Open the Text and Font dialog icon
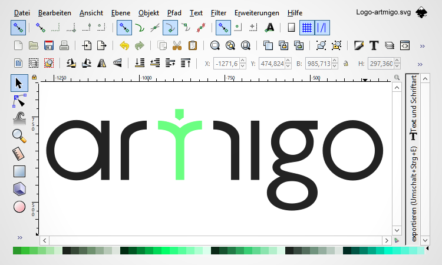Image resolution: width=442 pixels, height=265 pixels. tap(374, 45)
